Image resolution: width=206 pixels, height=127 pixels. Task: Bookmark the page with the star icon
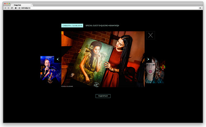tap(19, 8)
